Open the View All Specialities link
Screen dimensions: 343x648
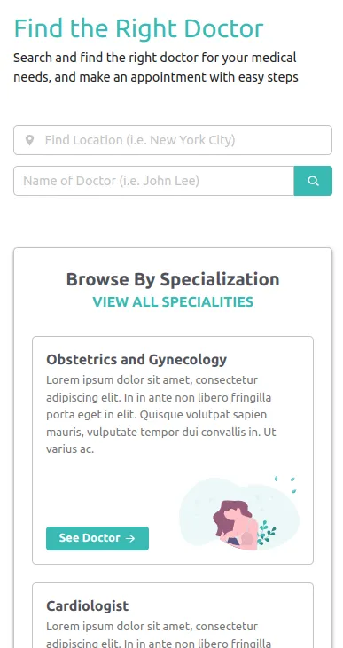173,301
